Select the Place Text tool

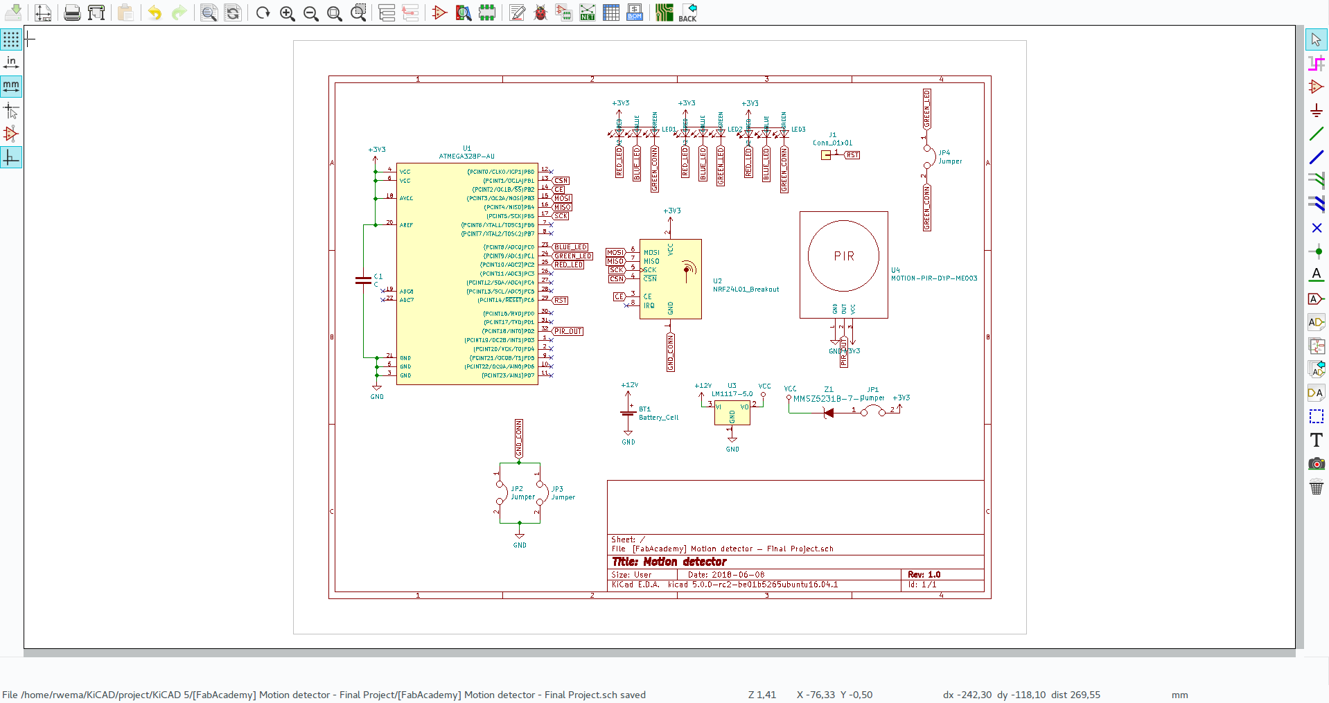click(1316, 440)
